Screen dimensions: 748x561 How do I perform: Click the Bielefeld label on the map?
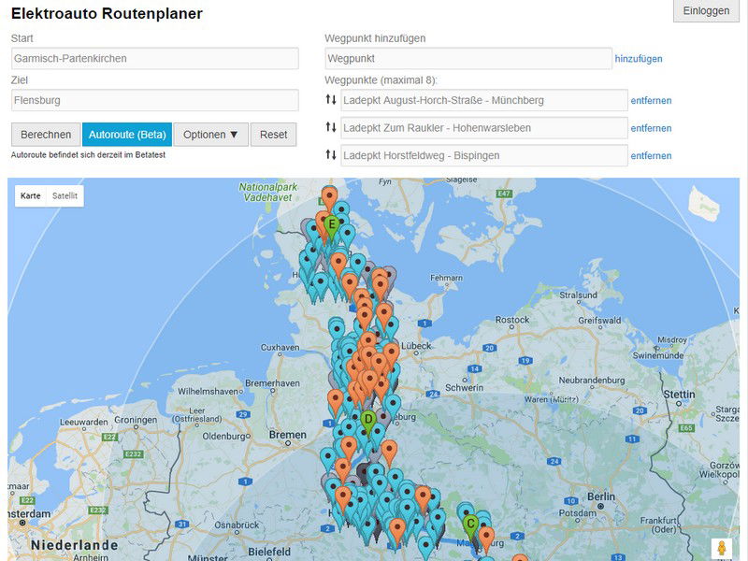(269, 553)
